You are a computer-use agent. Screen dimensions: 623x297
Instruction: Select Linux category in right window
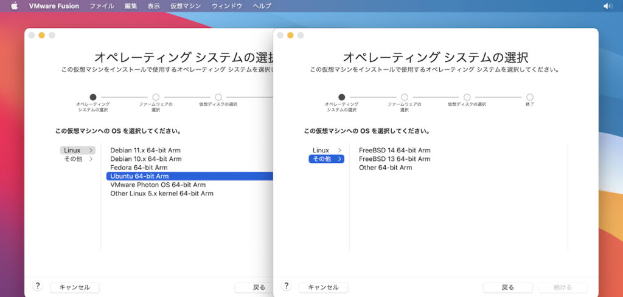pos(327,150)
